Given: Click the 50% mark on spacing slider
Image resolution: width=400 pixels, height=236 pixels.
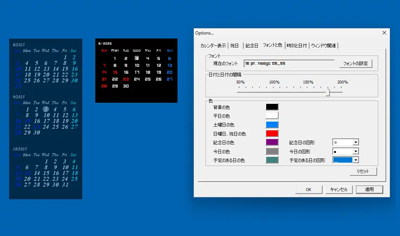Looking at the screenshot, I should (240, 82).
